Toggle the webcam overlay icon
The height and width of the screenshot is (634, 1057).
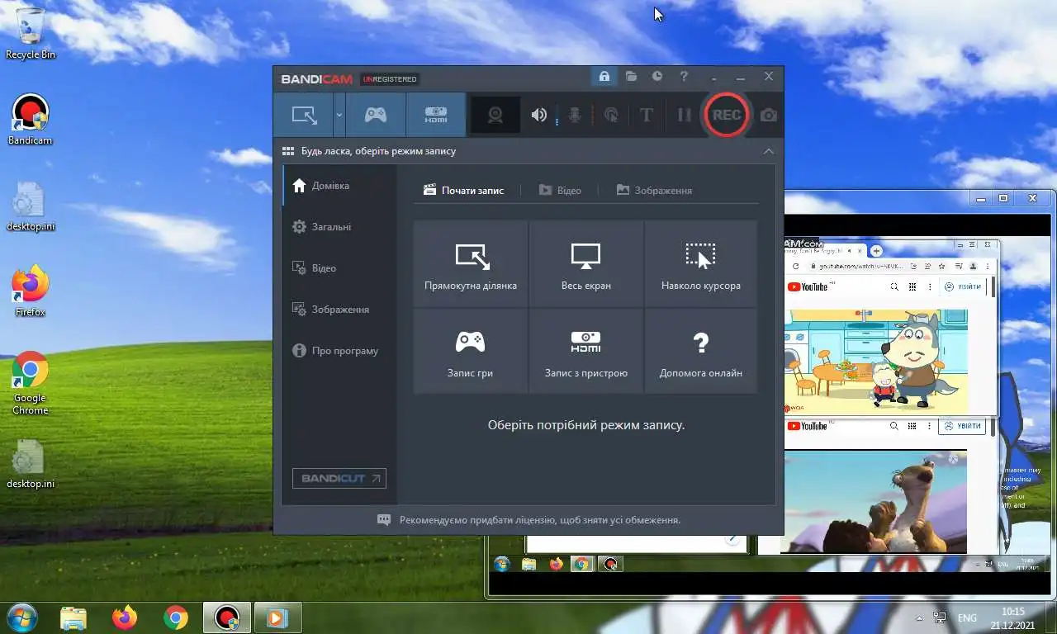click(x=495, y=115)
